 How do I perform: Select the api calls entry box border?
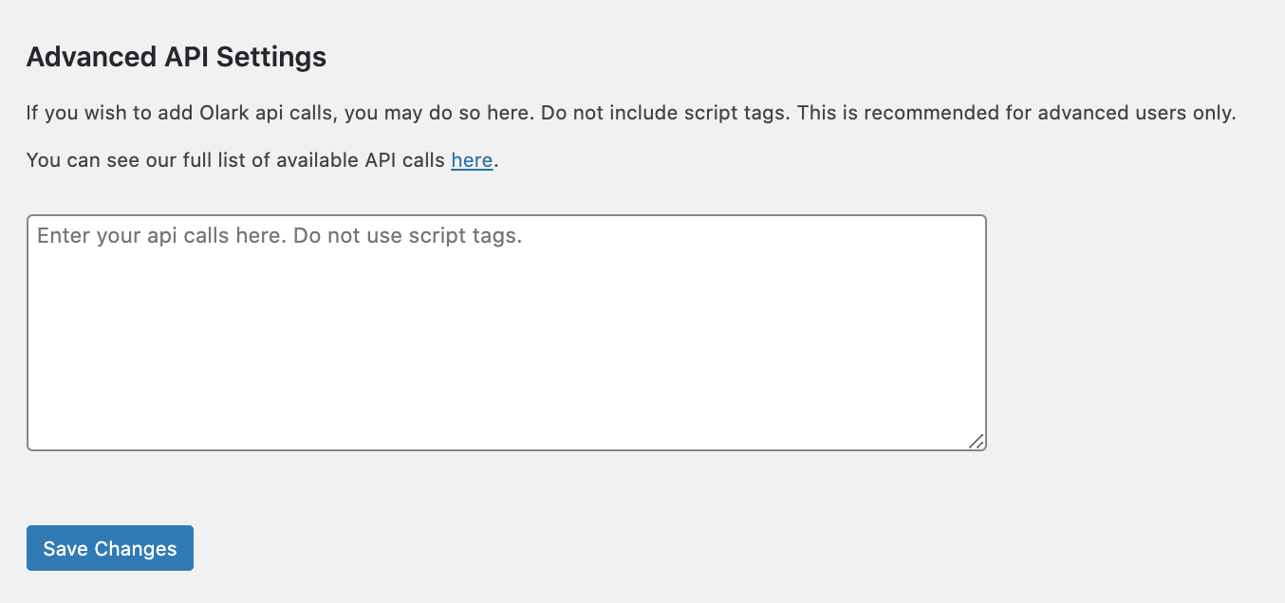point(507,213)
